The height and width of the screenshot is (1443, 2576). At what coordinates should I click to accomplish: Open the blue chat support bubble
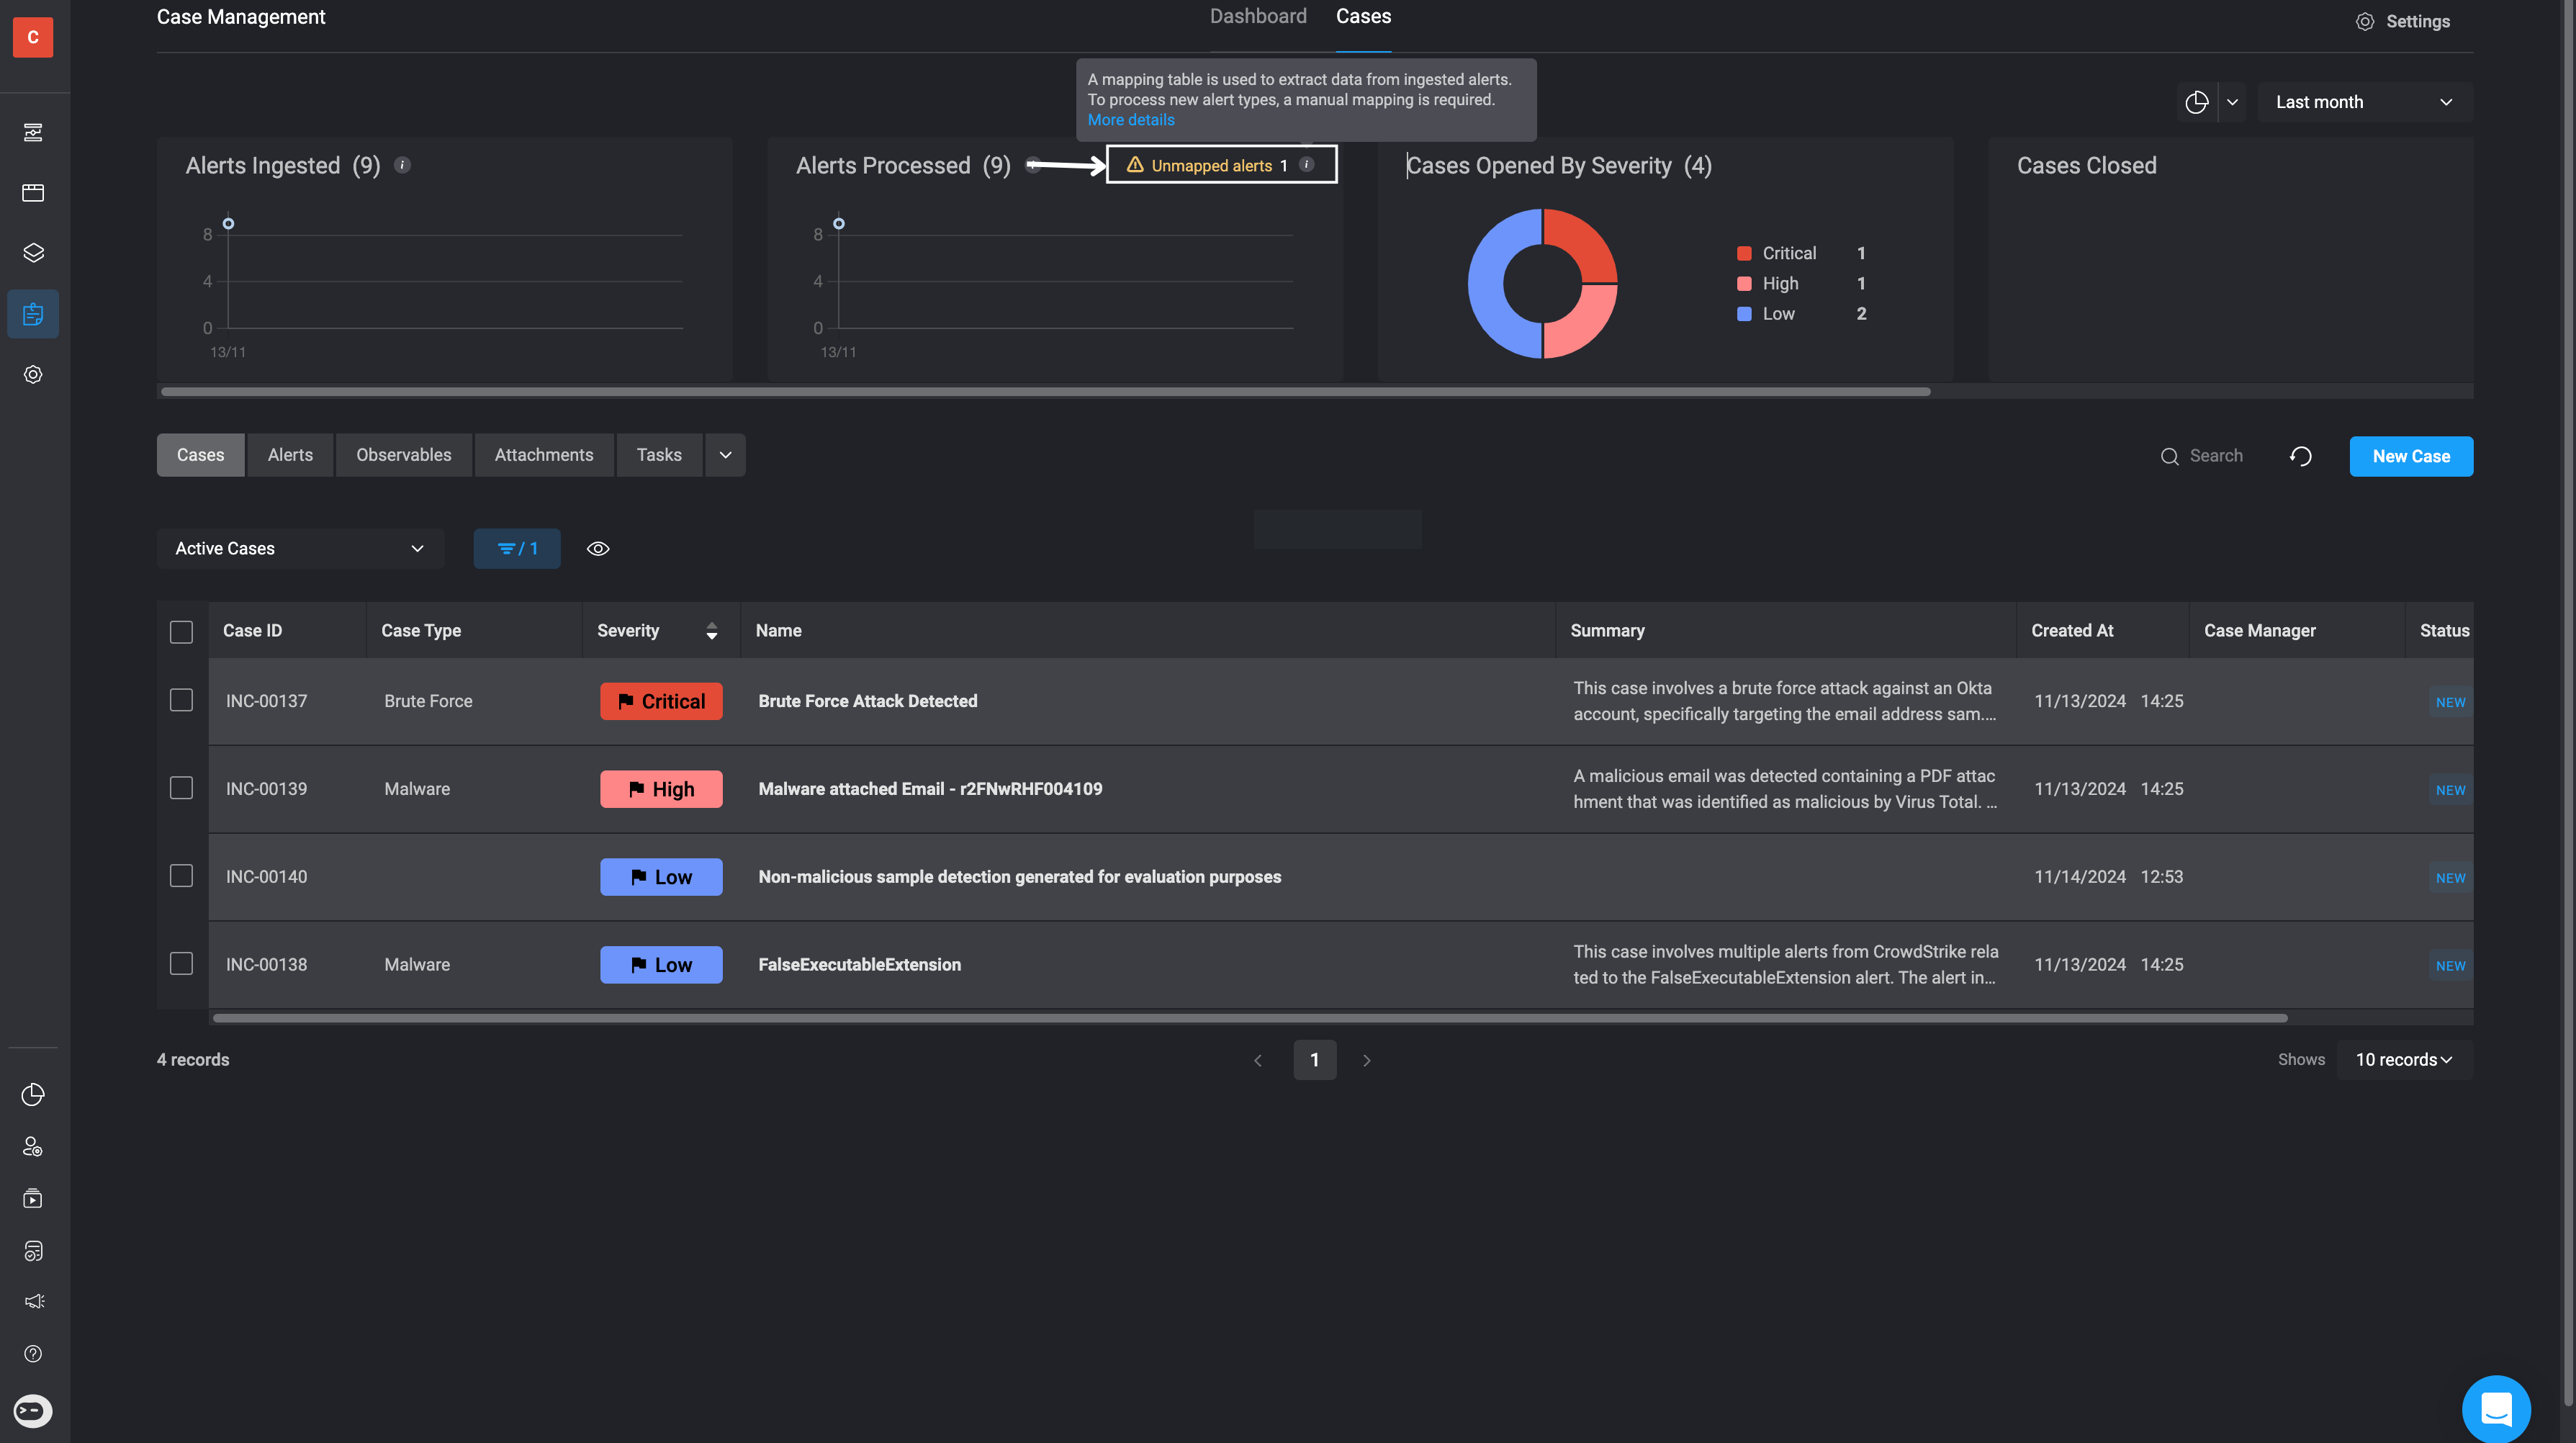click(x=2496, y=1409)
